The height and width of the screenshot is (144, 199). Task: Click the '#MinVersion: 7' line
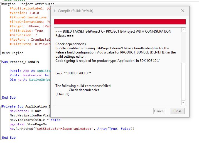23,35
